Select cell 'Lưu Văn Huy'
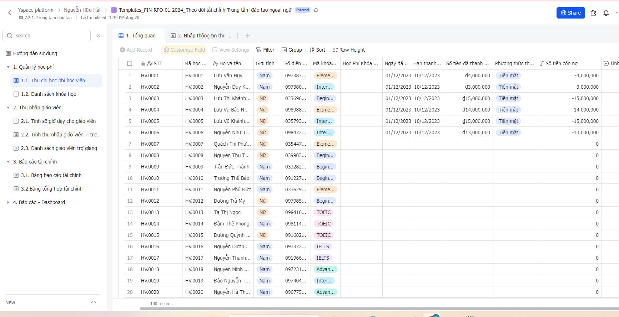The width and height of the screenshot is (619, 317). pyautogui.click(x=232, y=76)
